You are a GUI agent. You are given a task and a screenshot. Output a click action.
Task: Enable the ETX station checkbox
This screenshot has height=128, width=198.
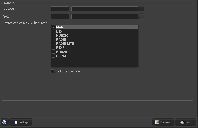(x=53, y=31)
